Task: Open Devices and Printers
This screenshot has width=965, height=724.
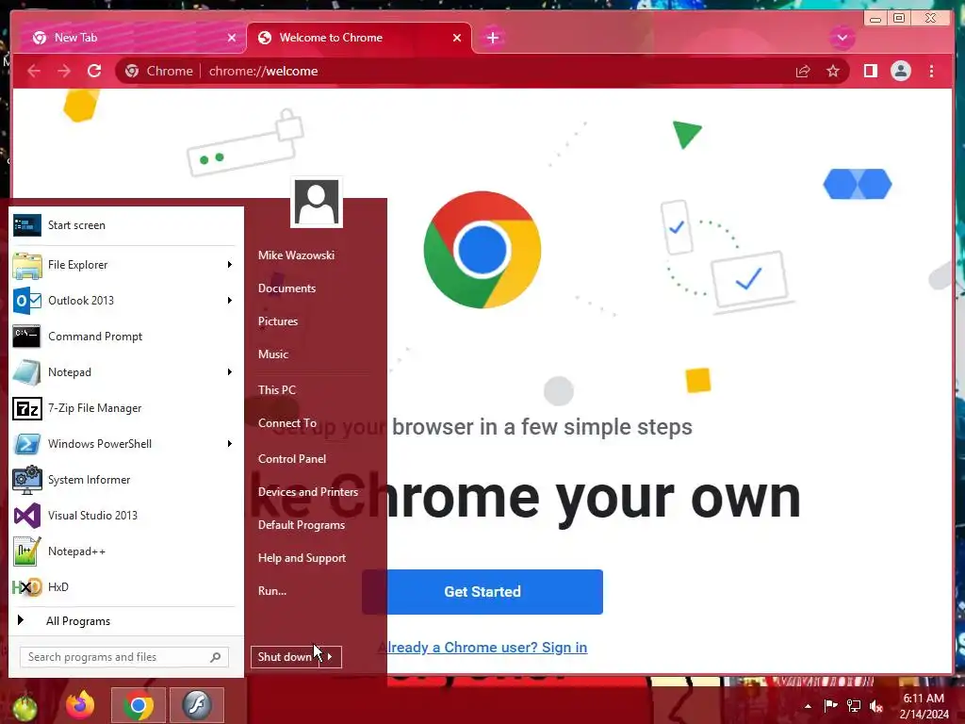Action: (308, 492)
